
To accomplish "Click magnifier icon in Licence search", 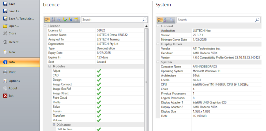I will (x=144, y=20).
